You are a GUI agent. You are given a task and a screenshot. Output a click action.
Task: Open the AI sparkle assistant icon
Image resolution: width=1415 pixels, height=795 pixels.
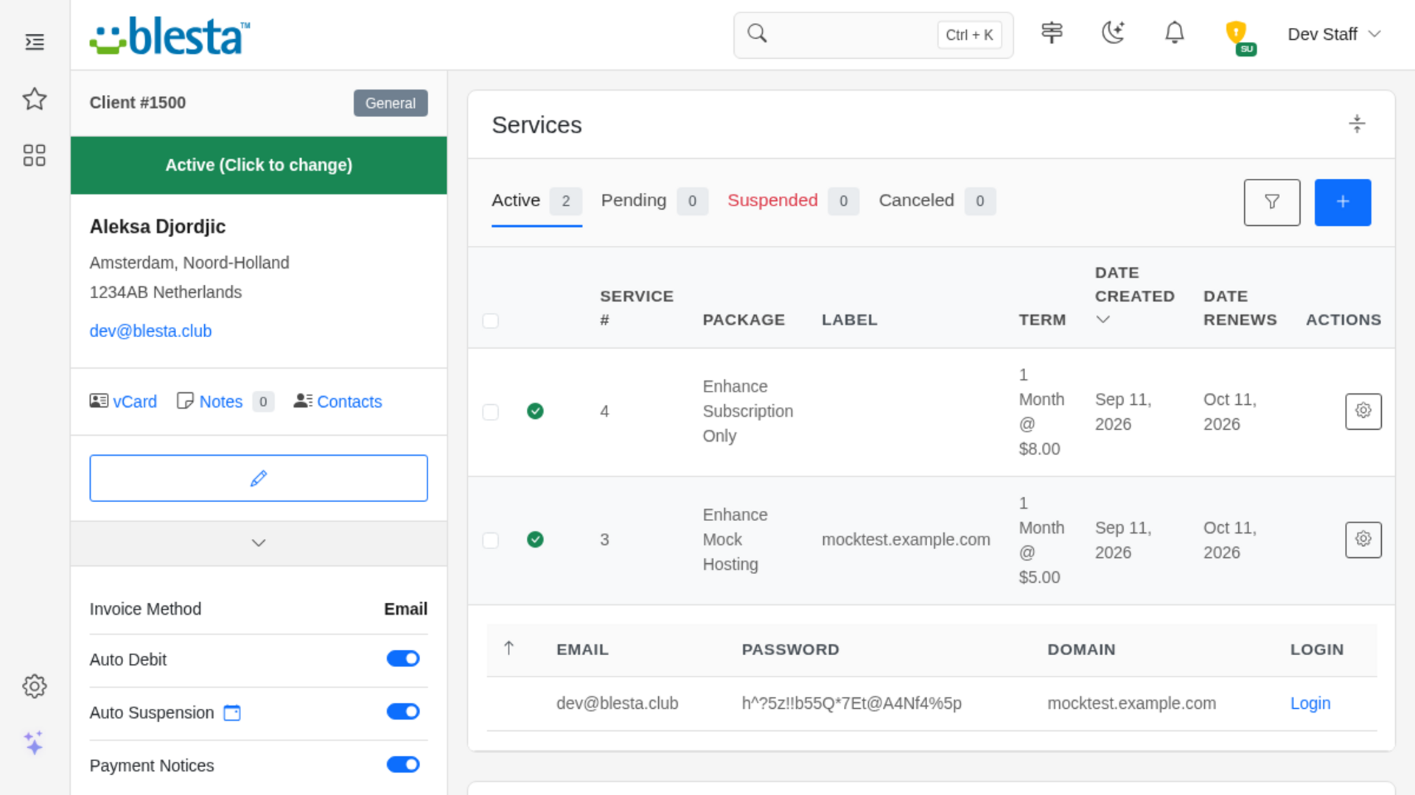coord(35,743)
